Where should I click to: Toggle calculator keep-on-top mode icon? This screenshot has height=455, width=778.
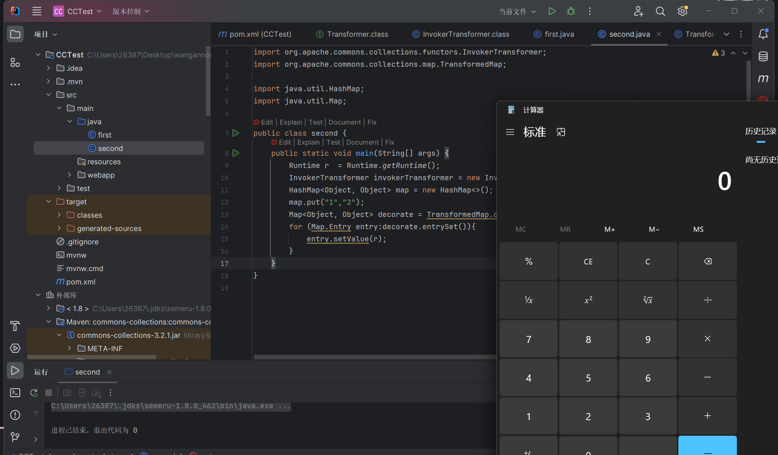(x=561, y=132)
